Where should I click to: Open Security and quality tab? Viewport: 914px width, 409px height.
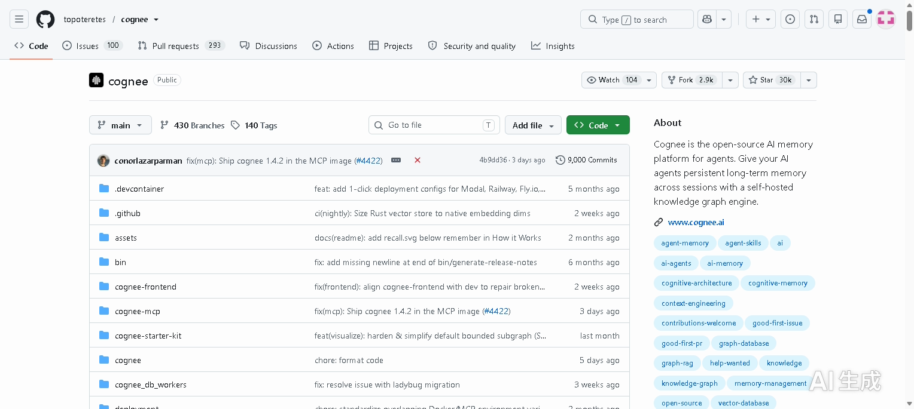pyautogui.click(x=472, y=46)
